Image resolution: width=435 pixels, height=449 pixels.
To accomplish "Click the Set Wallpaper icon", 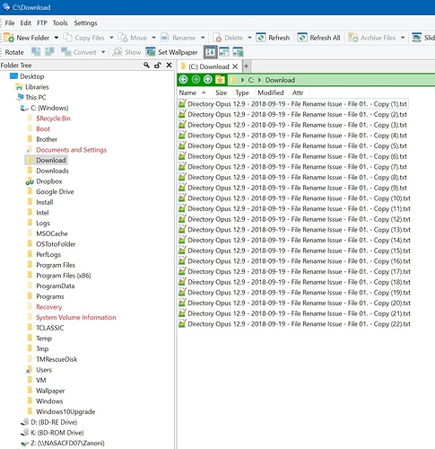I will click(x=151, y=52).
